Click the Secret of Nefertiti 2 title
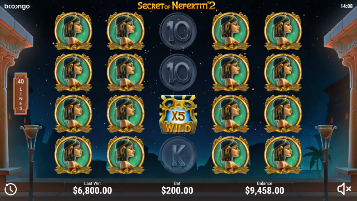 (x=176, y=6)
